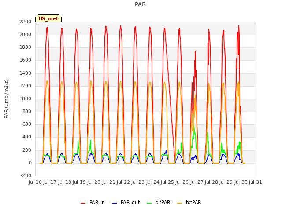The height and width of the screenshot is (211, 282).
Task: Click the Jul 19 x-axis label
Action: [x=79, y=182]
